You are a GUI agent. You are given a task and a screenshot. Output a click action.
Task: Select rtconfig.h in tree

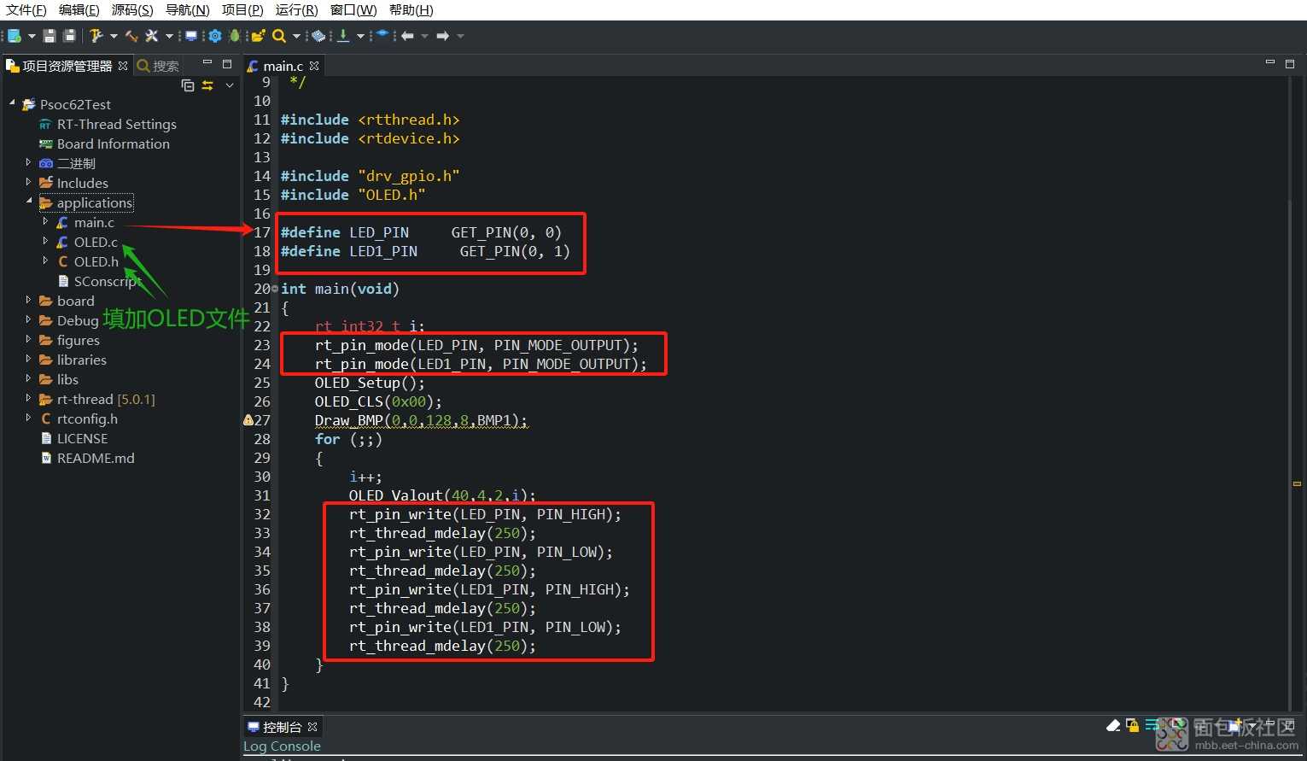pos(87,419)
